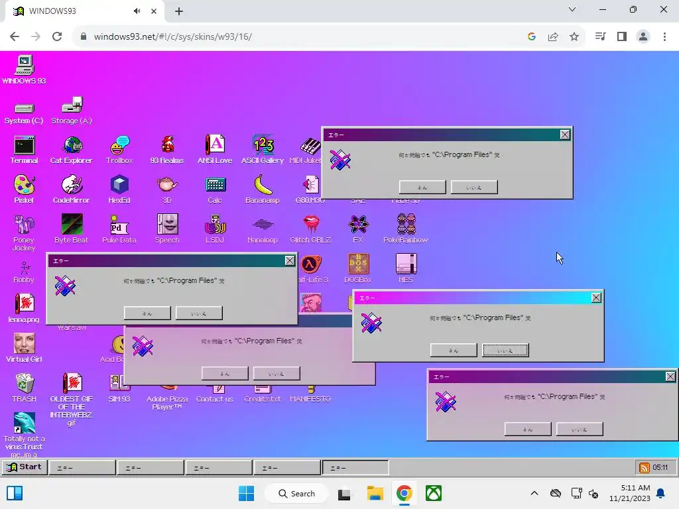Close the bottom-right error dialog

(x=670, y=376)
